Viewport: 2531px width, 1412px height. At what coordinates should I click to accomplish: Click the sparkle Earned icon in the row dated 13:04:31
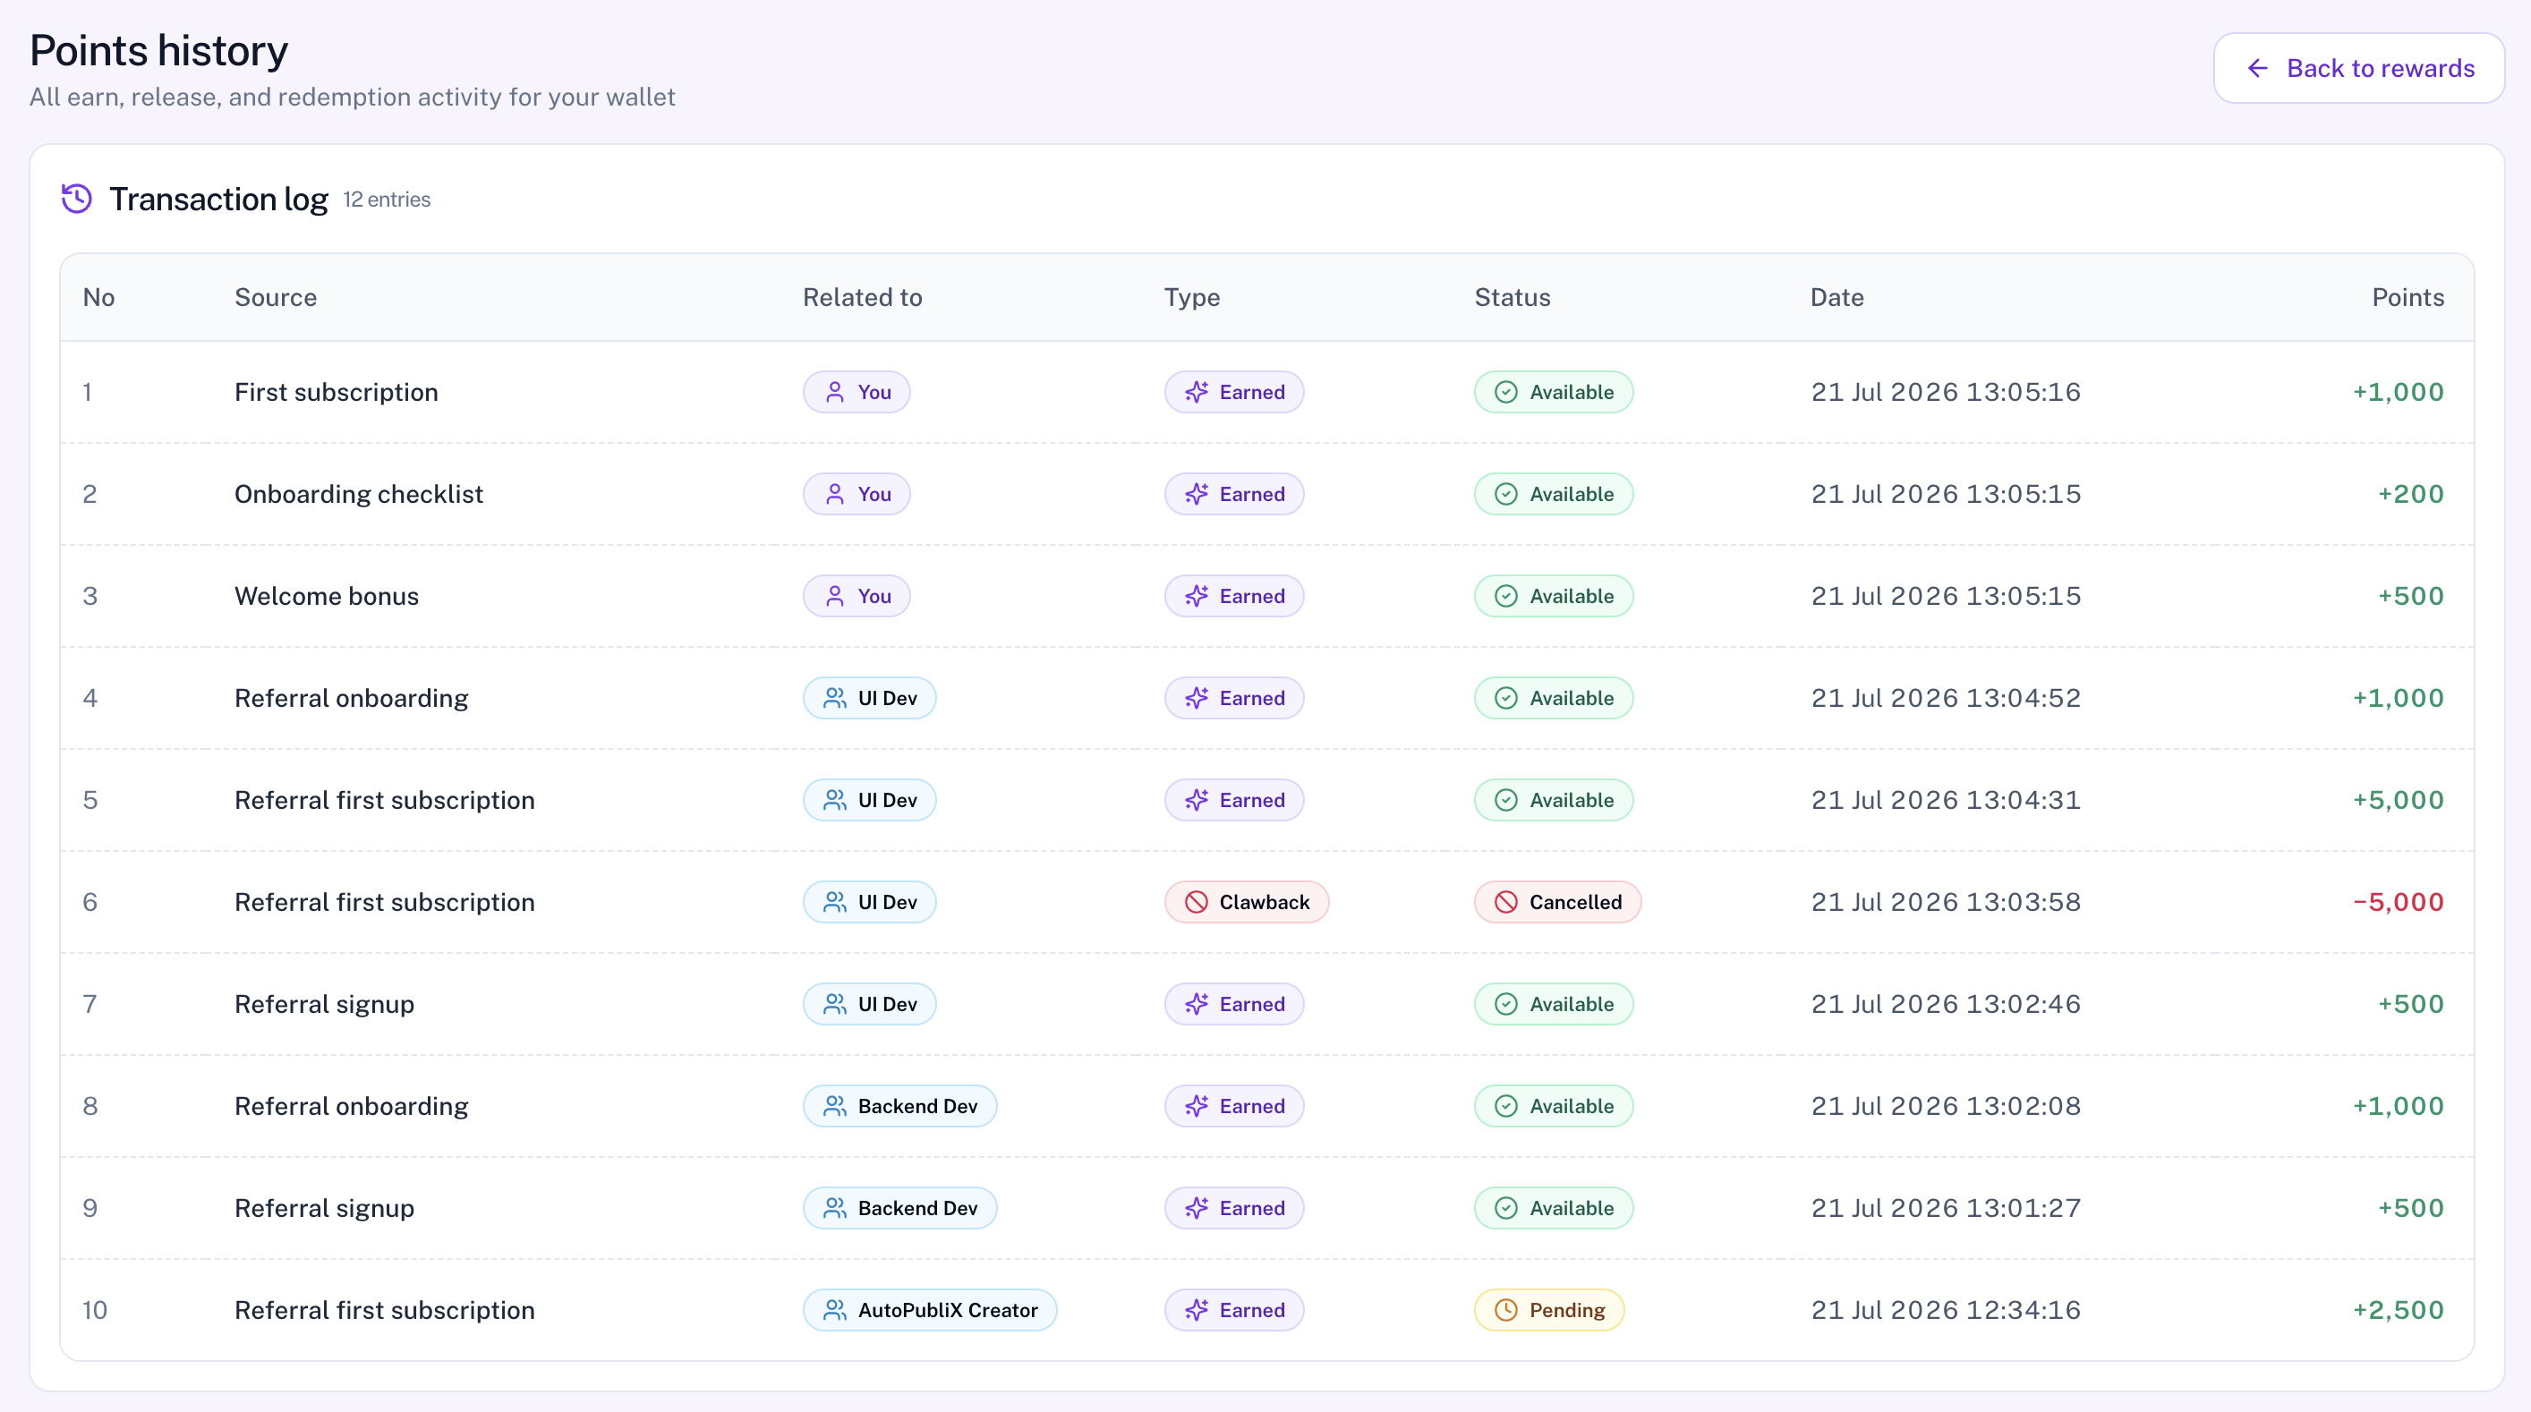[x=1196, y=801]
